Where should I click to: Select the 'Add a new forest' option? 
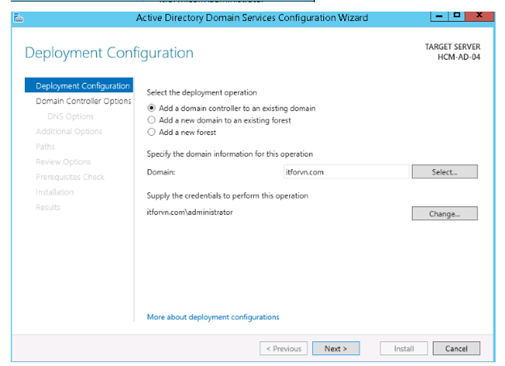click(x=151, y=132)
